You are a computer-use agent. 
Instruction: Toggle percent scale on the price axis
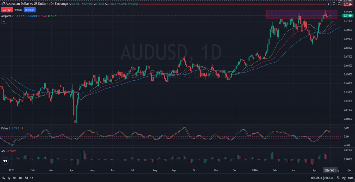point(338,178)
